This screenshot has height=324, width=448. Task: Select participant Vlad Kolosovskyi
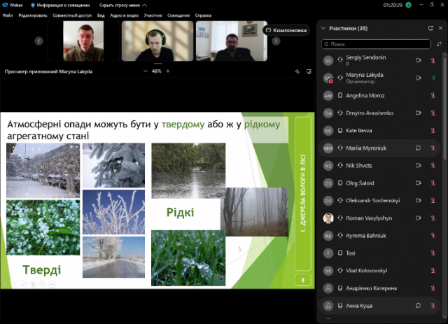[x=379, y=271]
